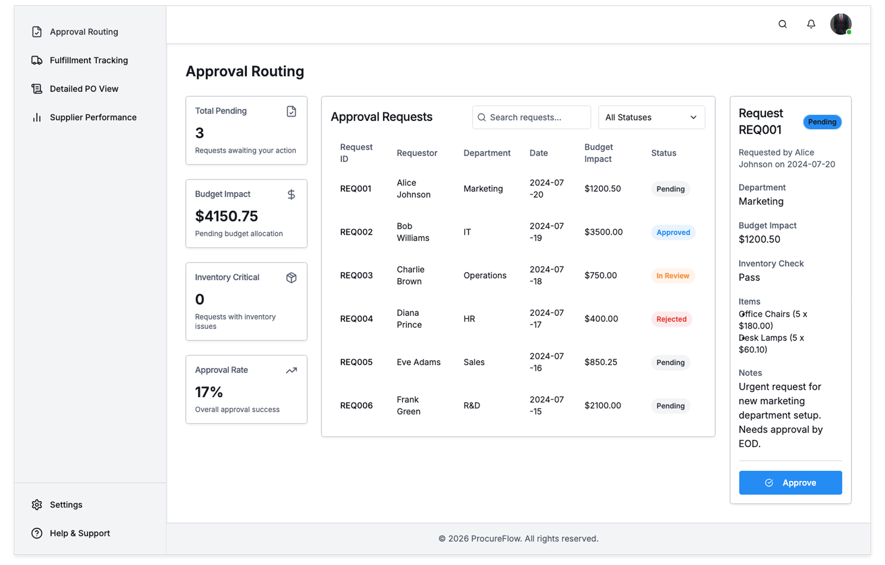Click the Total Pending document icon
This screenshot has width=885, height=565.
(x=291, y=111)
